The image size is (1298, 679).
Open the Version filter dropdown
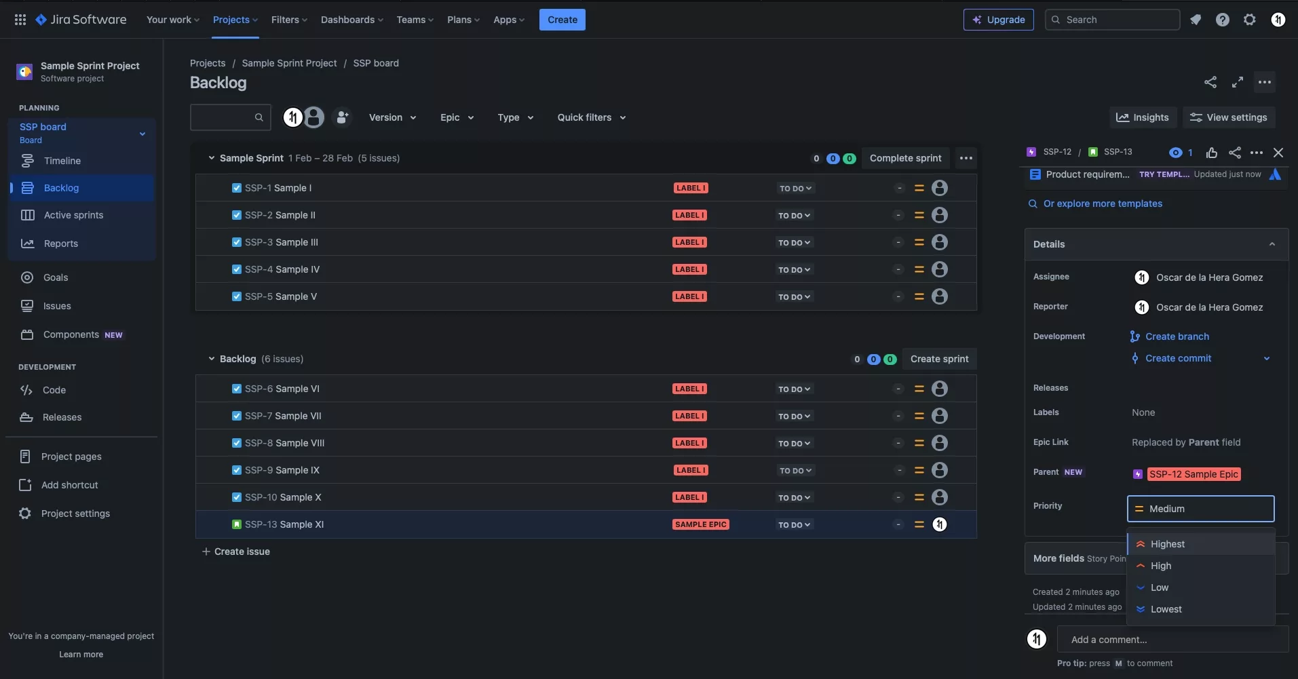tap(393, 117)
